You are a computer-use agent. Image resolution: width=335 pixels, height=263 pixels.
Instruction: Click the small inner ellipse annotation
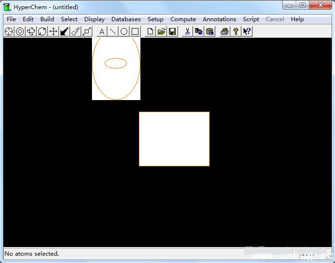click(116, 63)
